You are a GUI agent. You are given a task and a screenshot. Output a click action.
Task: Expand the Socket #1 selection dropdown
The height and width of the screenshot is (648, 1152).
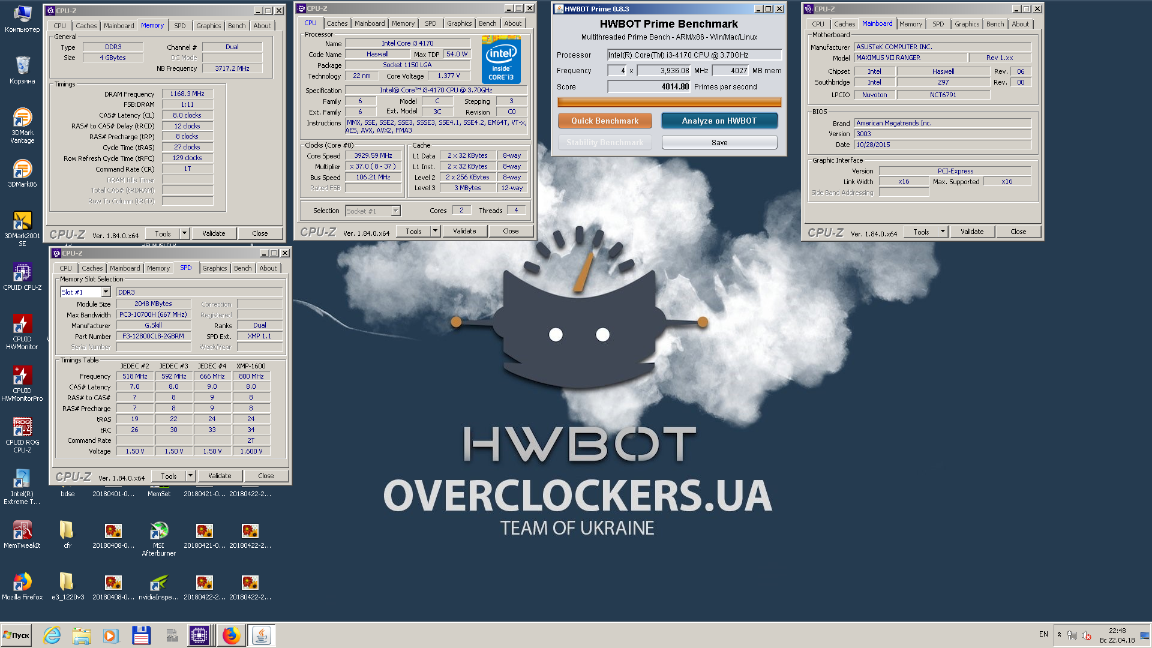(396, 211)
